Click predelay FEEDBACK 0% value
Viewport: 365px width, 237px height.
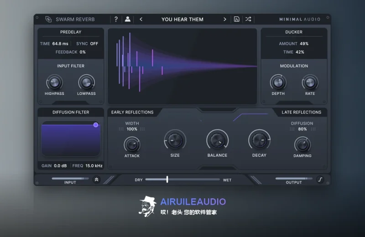pyautogui.click(x=83, y=52)
